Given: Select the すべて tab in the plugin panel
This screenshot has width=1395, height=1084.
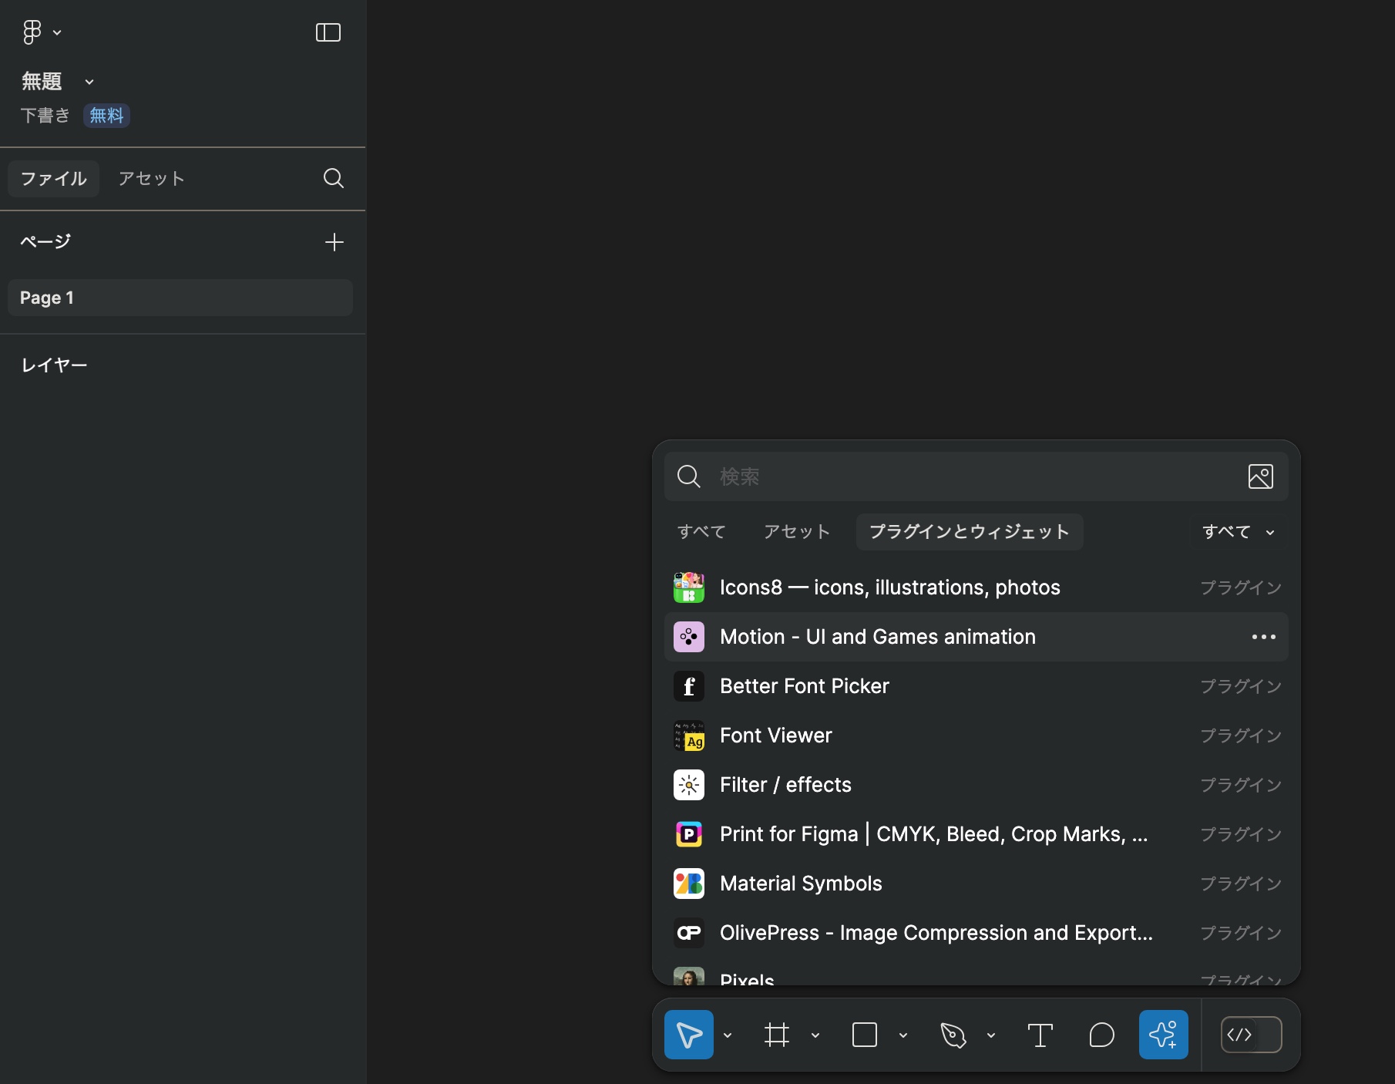Looking at the screenshot, I should [701, 532].
